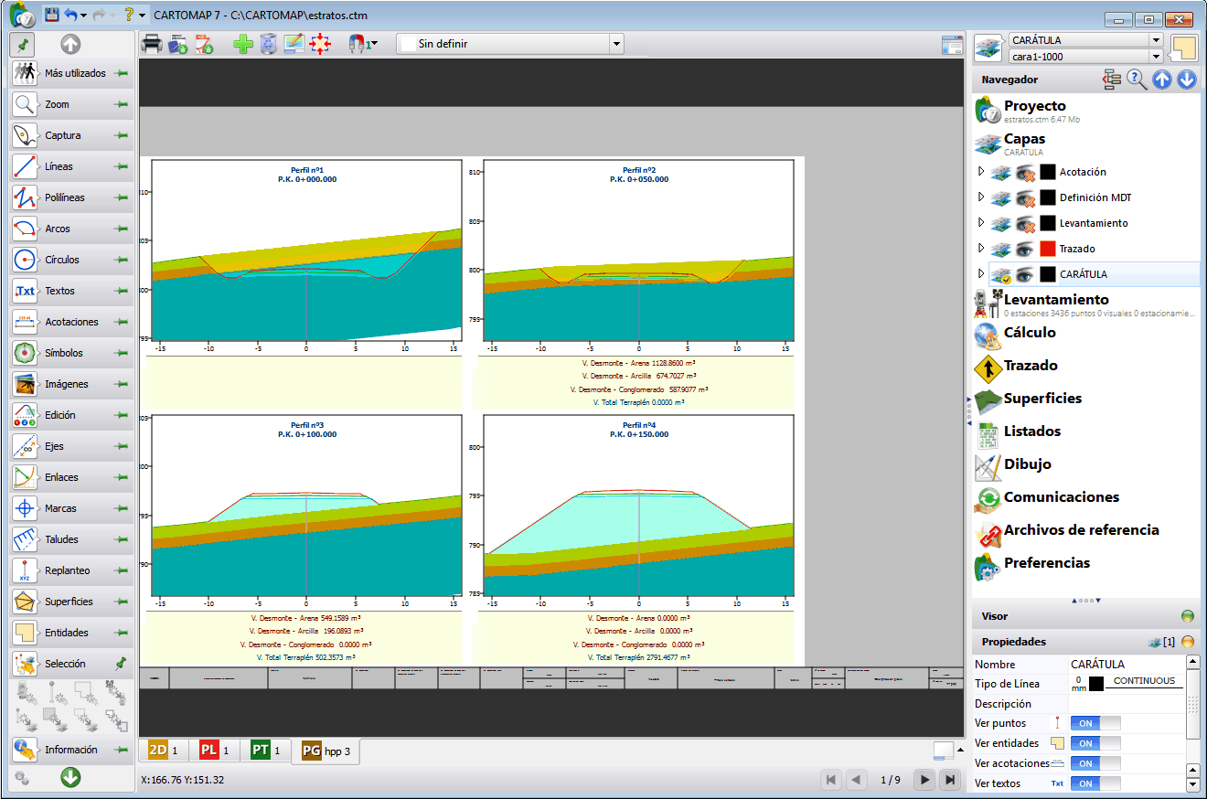Click the magnet snap icon
Viewport: 1207px width, 799px height.
tap(359, 43)
